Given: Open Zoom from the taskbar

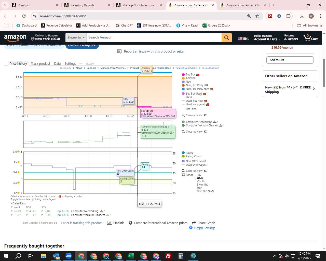Looking at the screenshot, I should pyautogui.click(x=69, y=256).
